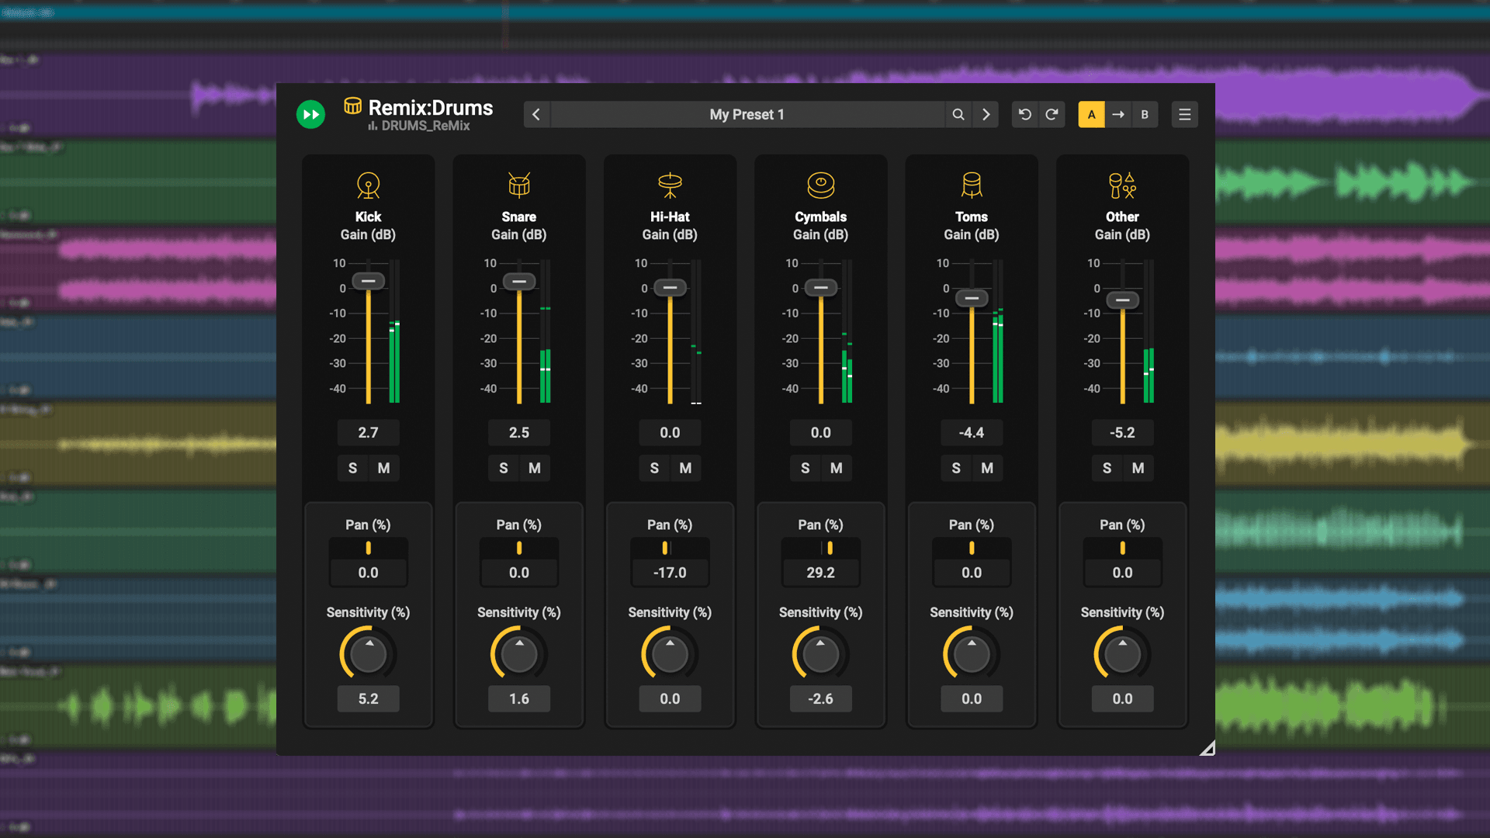Mute the Snare channel

(534, 468)
